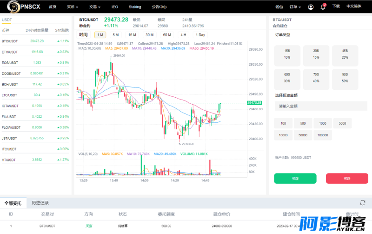This screenshot has height=234, width=372.
Task: Open the 首页 home menu
Action: (53, 7)
